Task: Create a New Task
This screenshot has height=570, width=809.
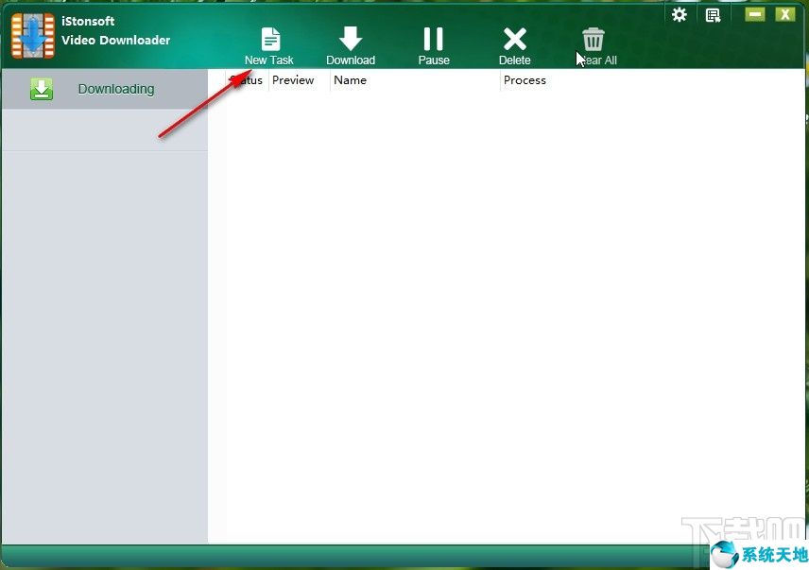Action: (268, 38)
